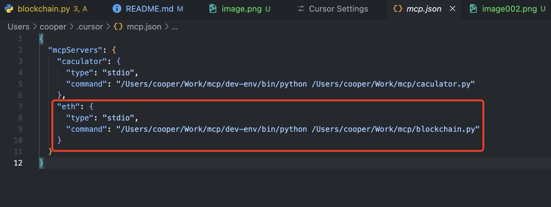Click line number 7 in the gutter
This screenshot has width=551, height=207.
coord(20,107)
